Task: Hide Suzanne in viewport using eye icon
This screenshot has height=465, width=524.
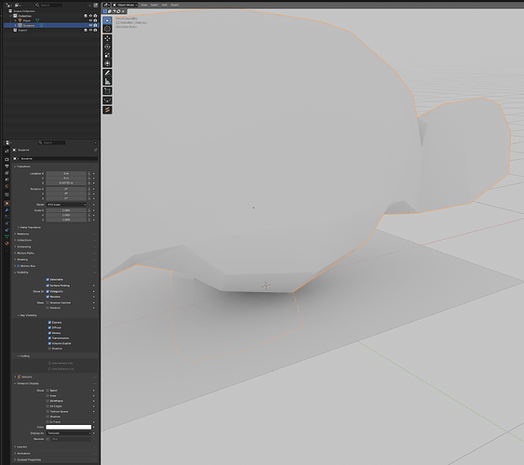Action: click(x=90, y=25)
